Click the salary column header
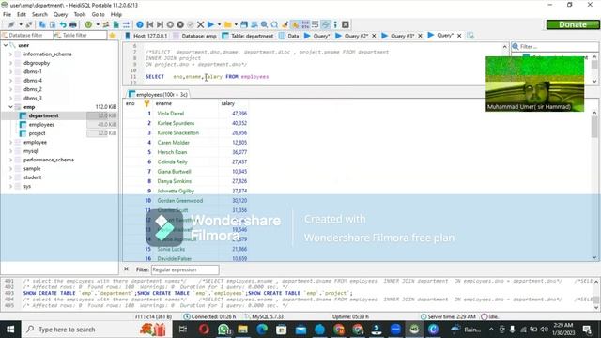 point(234,103)
